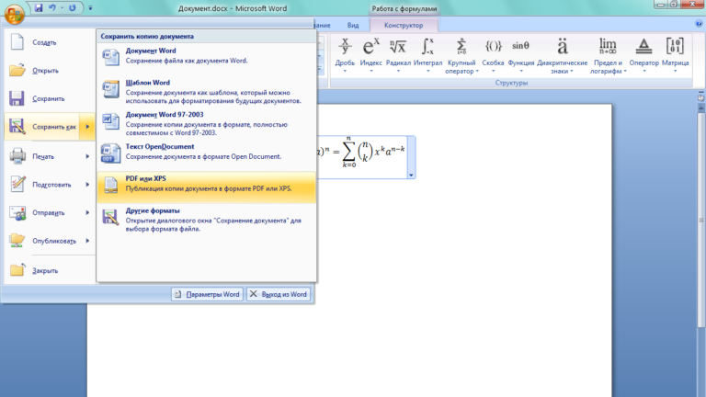Choose Сохранить (Save) in Office menu

click(50, 98)
